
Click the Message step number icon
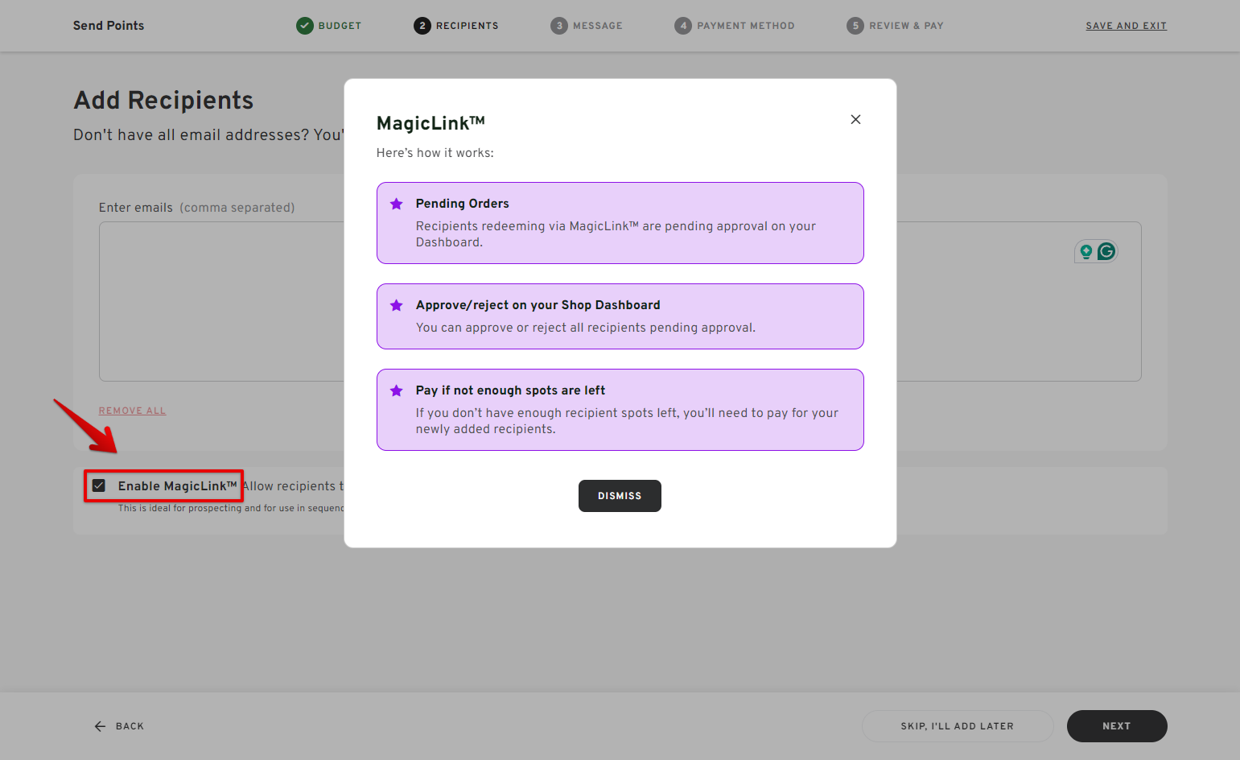(x=559, y=25)
